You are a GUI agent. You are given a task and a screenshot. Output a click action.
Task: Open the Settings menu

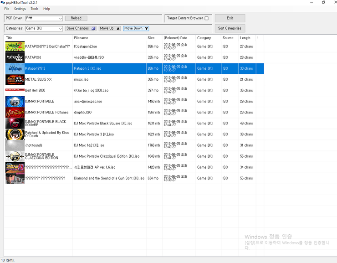20,9
